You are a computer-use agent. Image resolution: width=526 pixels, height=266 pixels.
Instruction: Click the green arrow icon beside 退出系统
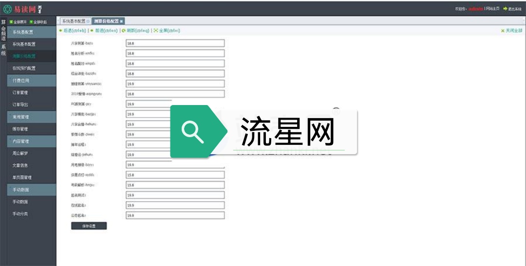505,9
